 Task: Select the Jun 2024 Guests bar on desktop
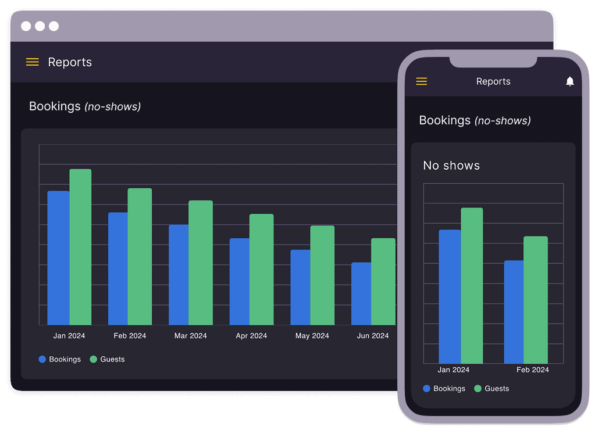(383, 281)
